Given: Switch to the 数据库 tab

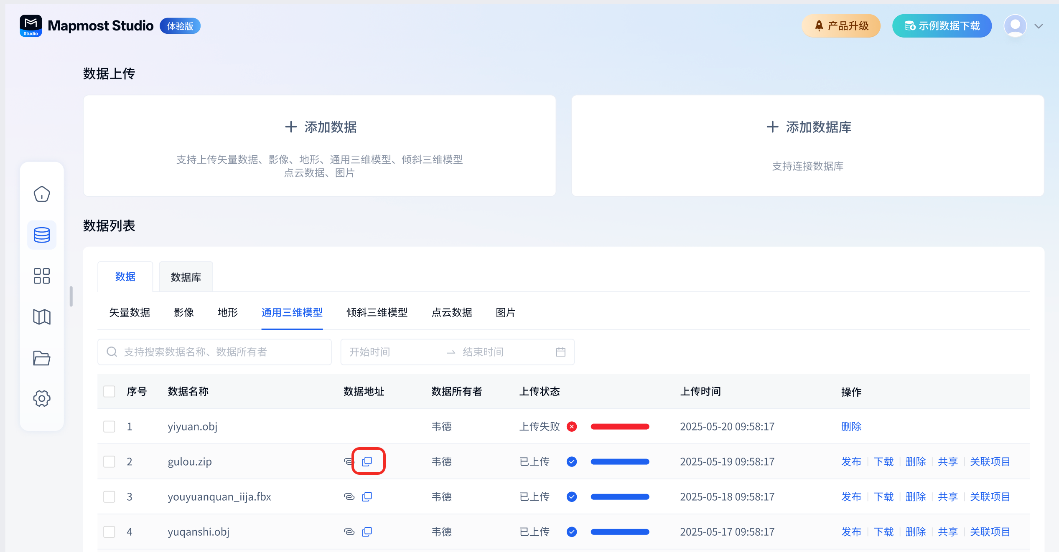Looking at the screenshot, I should coord(186,277).
